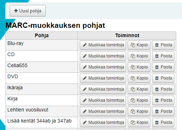Copy the DVD template via Kopioi
Viewport: 182px width, 130px height.
[x=139, y=78]
